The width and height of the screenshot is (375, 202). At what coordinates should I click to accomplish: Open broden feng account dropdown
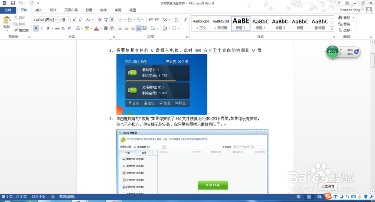(x=352, y=10)
